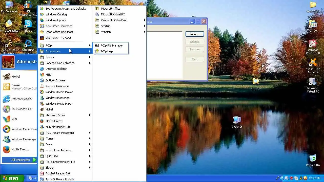Click the Start button on the taskbar
The width and height of the screenshot is (324, 182).
(12, 178)
